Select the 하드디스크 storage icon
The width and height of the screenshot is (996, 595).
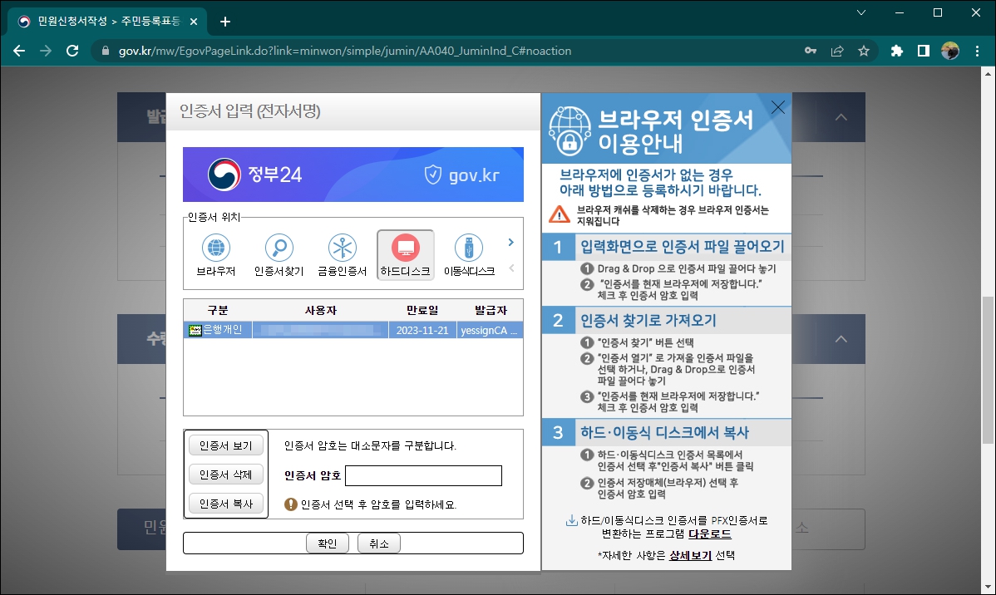(406, 247)
